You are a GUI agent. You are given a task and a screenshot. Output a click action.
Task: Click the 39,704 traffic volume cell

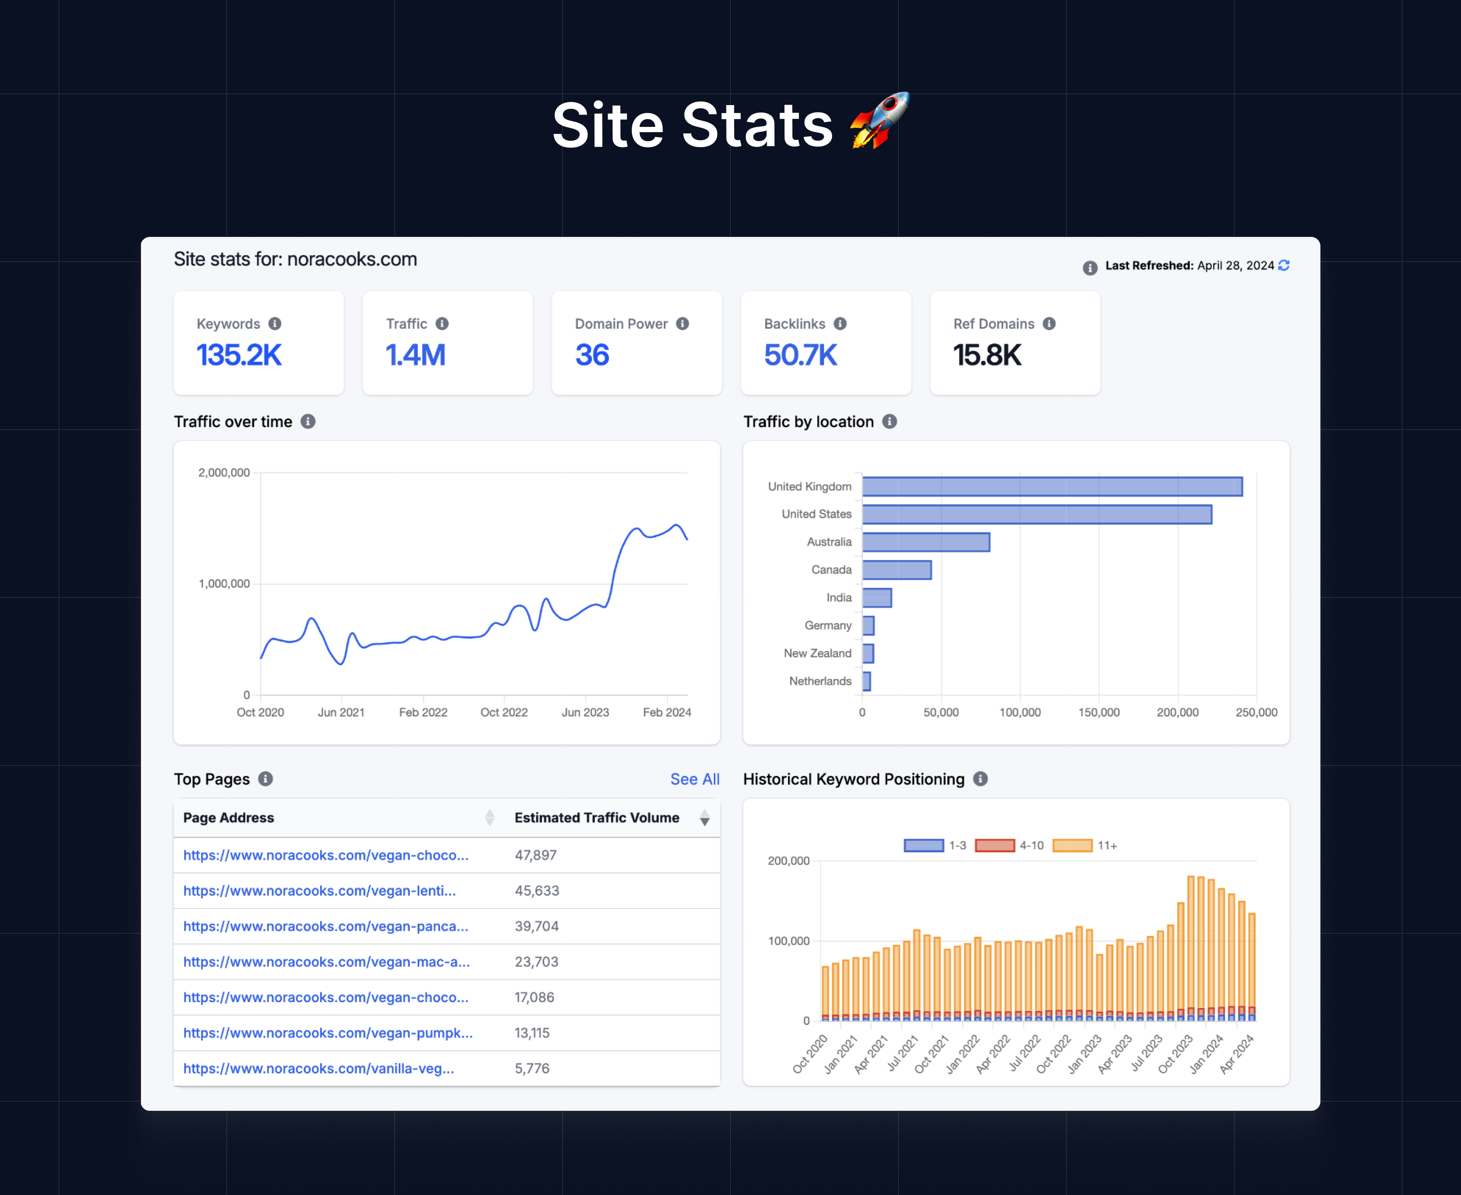pyautogui.click(x=537, y=927)
